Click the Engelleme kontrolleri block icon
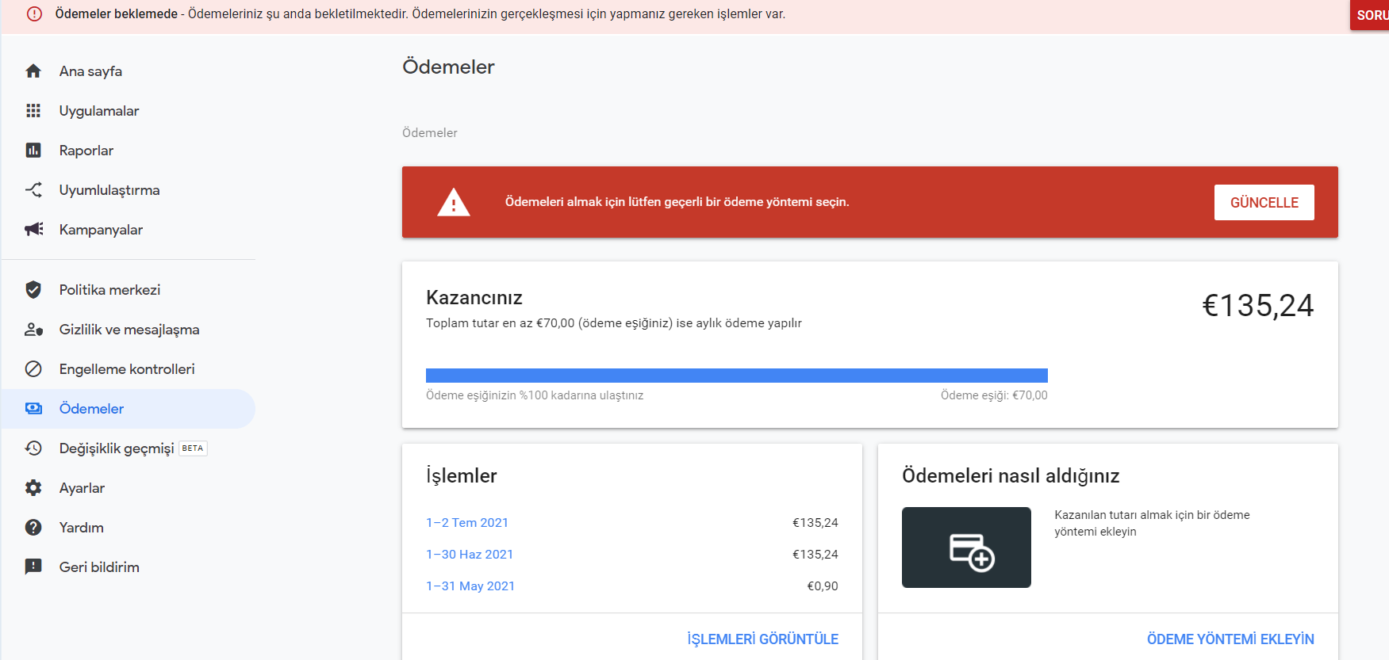 point(33,369)
